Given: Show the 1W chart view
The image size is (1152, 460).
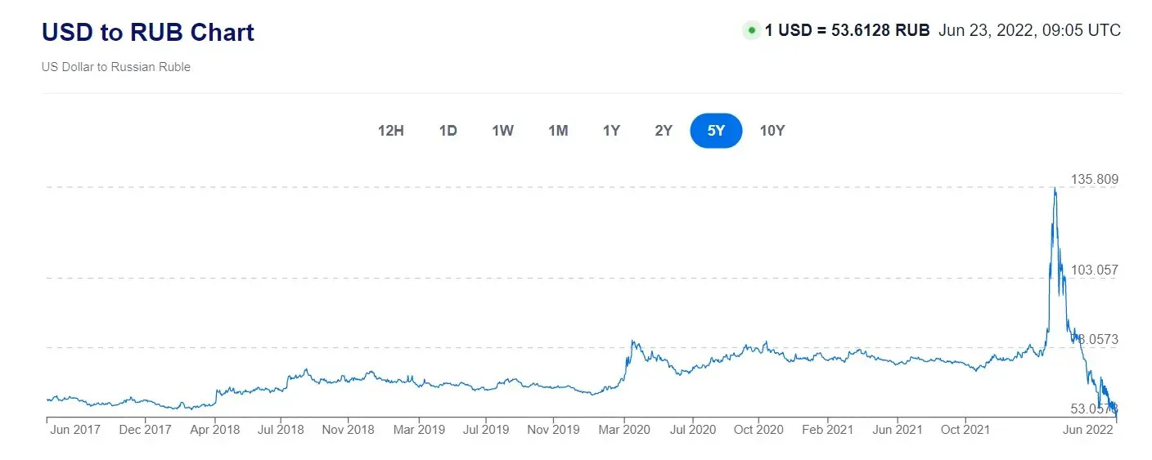Looking at the screenshot, I should (502, 131).
